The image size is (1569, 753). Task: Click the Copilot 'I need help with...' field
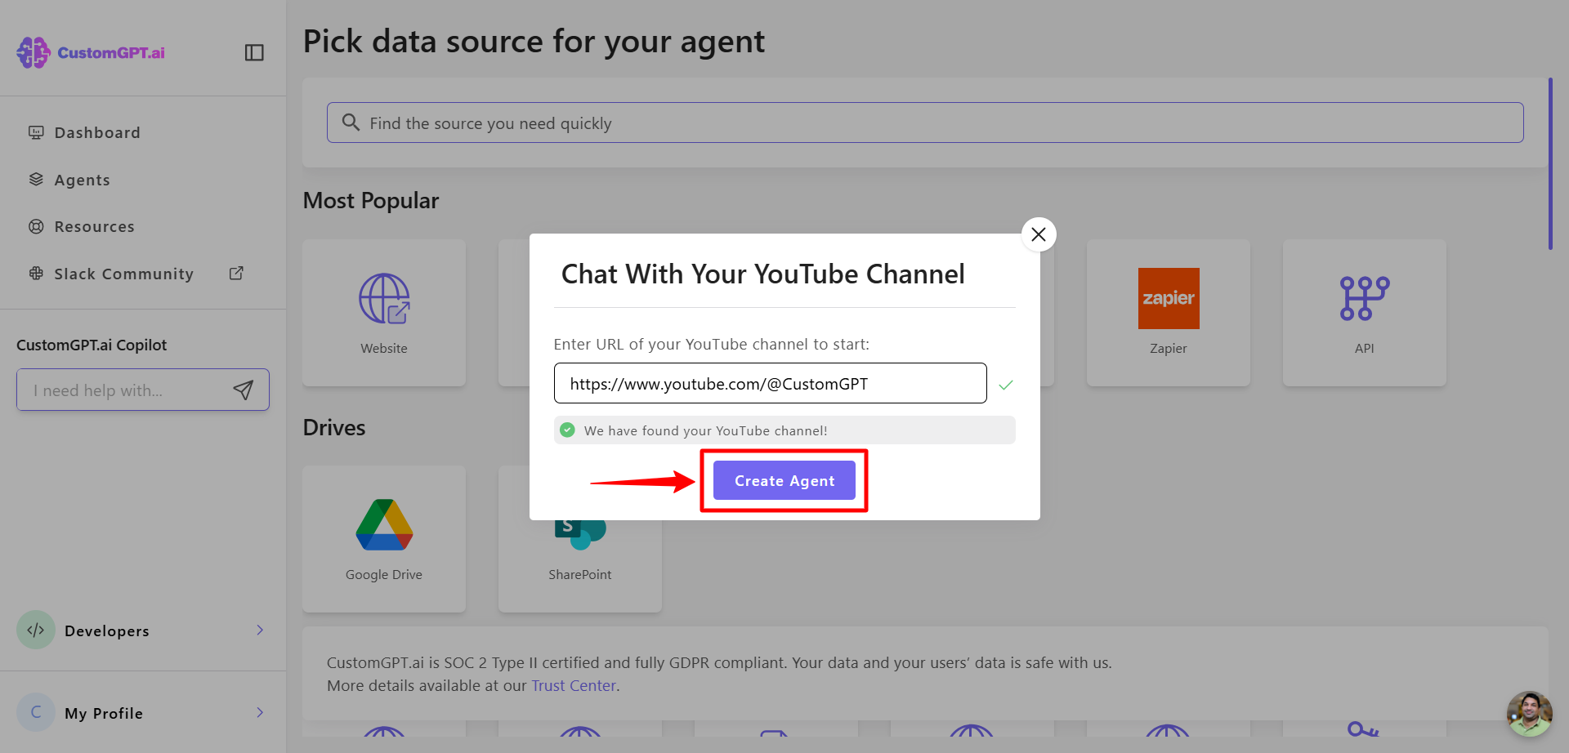pos(143,390)
